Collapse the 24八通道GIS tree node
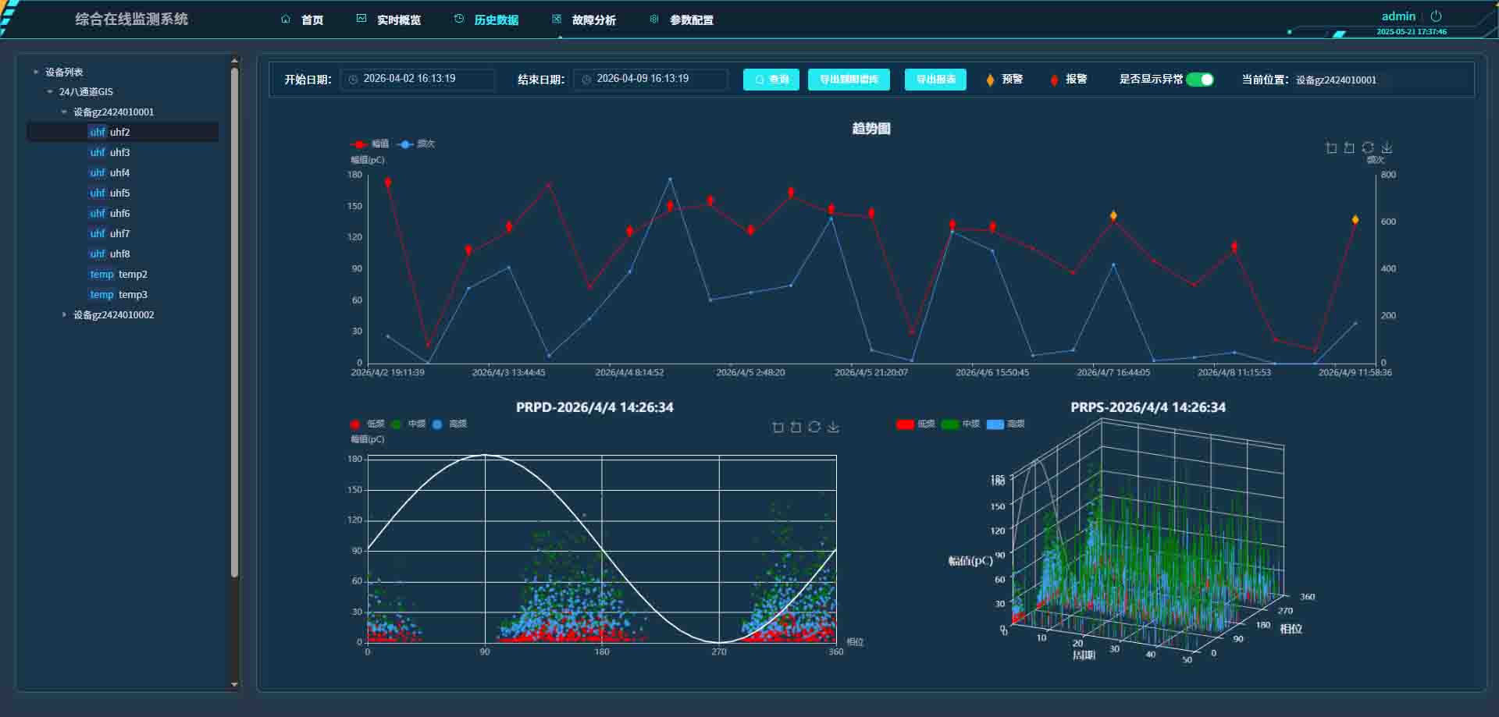The width and height of the screenshot is (1499, 717). point(50,92)
